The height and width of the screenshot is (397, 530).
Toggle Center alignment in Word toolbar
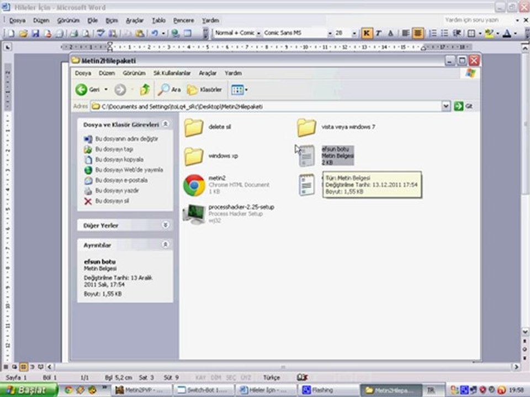tap(418, 33)
